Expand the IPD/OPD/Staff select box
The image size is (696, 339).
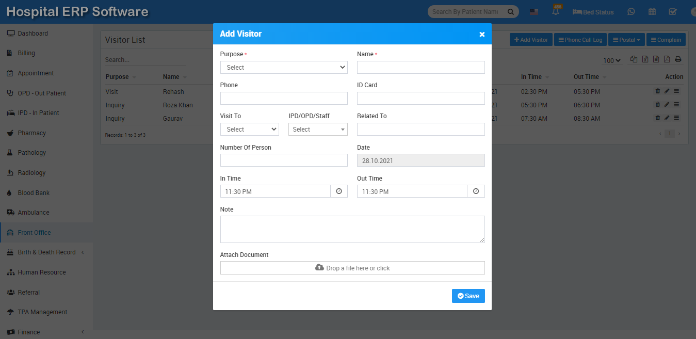point(318,130)
